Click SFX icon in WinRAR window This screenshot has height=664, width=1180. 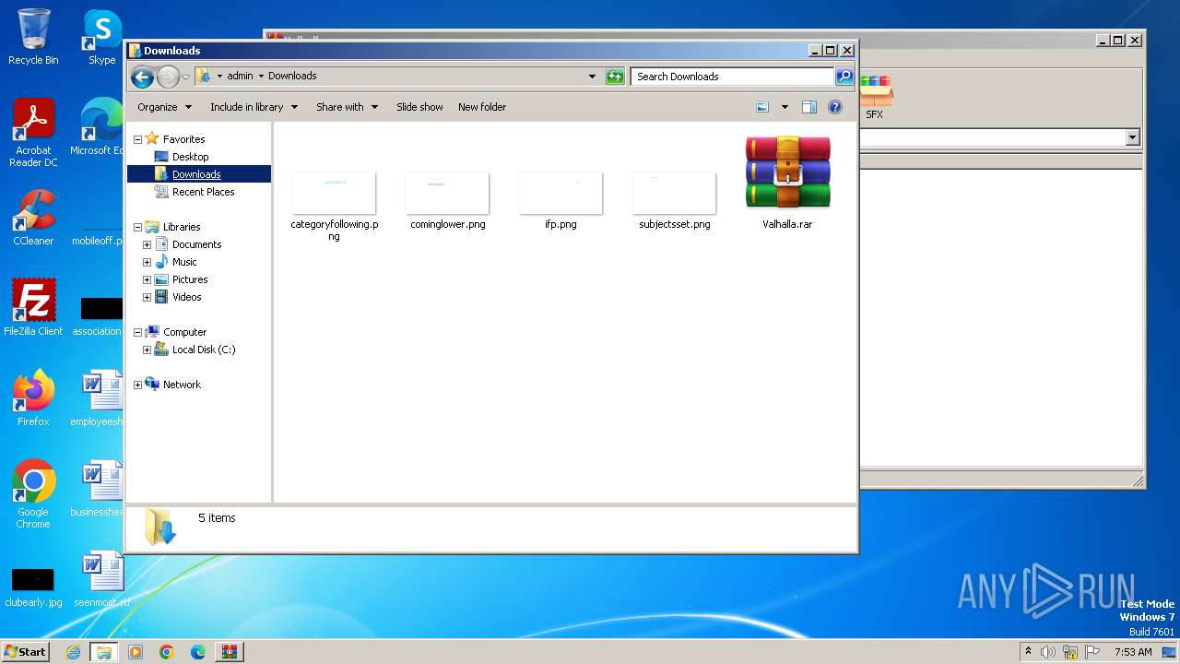(x=875, y=98)
